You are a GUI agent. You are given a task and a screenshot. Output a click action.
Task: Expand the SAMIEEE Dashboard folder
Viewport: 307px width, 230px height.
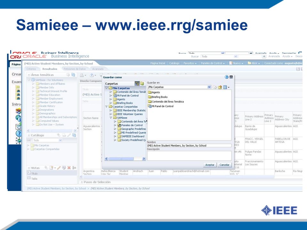click(x=115, y=136)
